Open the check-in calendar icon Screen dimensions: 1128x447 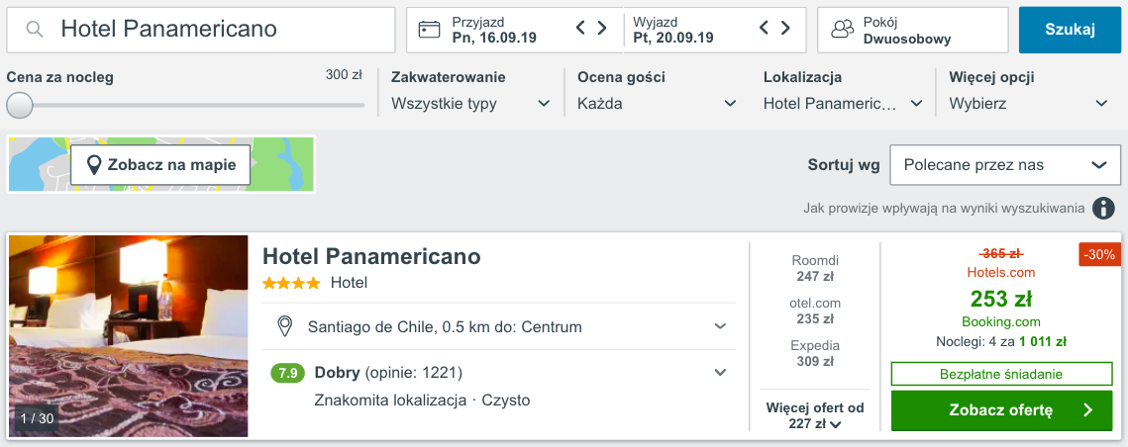point(429,30)
